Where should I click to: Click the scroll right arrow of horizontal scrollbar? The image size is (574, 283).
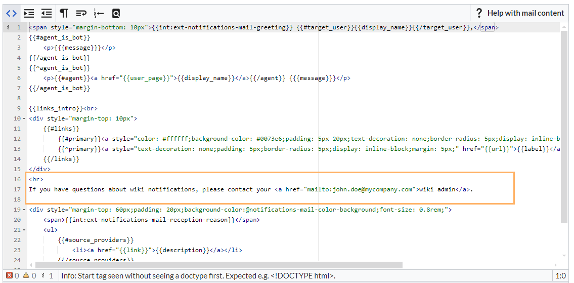556,265
